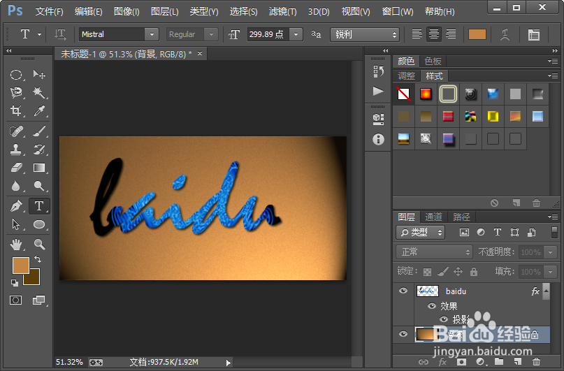The width and height of the screenshot is (564, 371).
Task: Switch to the 色板 tab
Action: click(x=433, y=61)
